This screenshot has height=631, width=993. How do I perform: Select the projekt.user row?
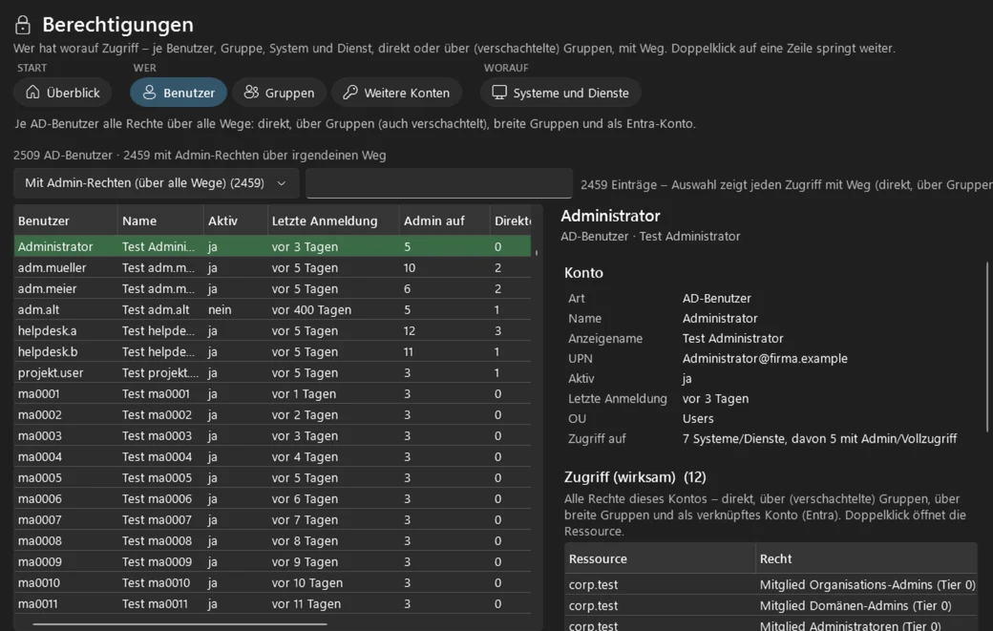pyautogui.click(x=272, y=373)
